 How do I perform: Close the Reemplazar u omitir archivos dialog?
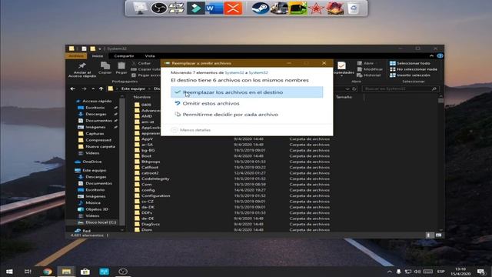point(324,63)
